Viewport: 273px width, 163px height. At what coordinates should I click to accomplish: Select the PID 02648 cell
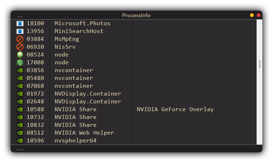tap(35, 102)
